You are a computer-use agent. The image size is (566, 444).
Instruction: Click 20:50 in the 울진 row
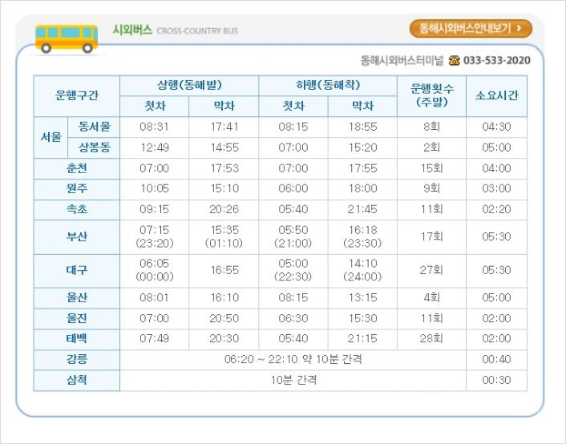pos(224,318)
